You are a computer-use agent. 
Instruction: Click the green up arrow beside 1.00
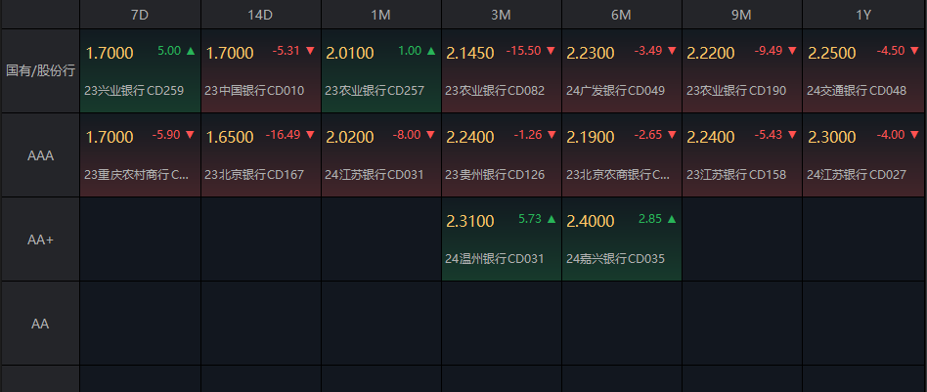[430, 50]
